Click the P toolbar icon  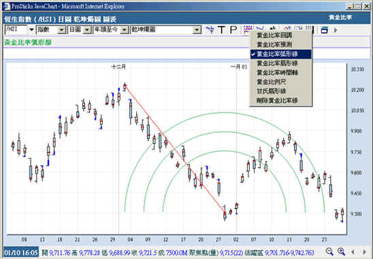(233, 30)
